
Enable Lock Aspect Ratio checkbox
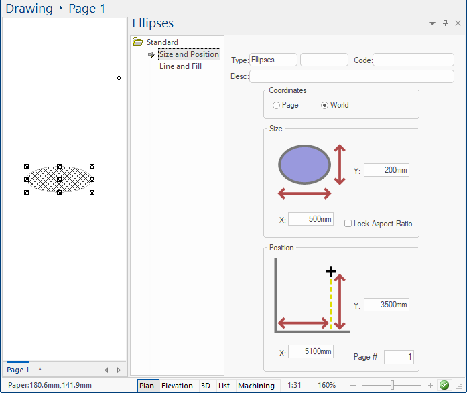348,224
